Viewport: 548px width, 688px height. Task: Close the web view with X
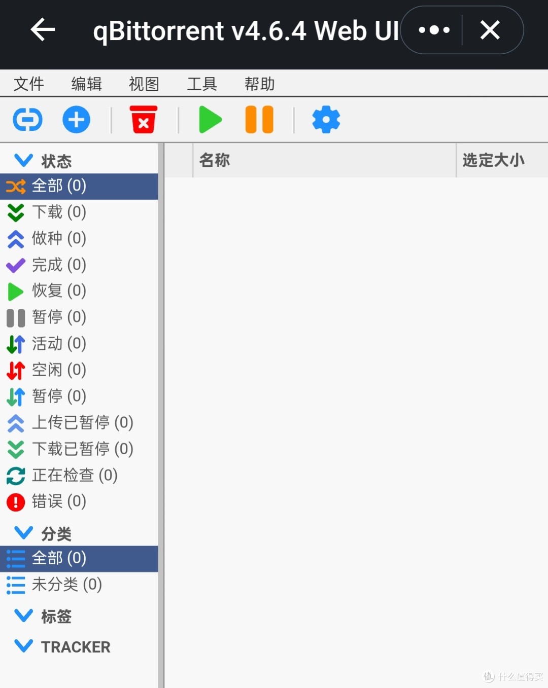click(490, 30)
